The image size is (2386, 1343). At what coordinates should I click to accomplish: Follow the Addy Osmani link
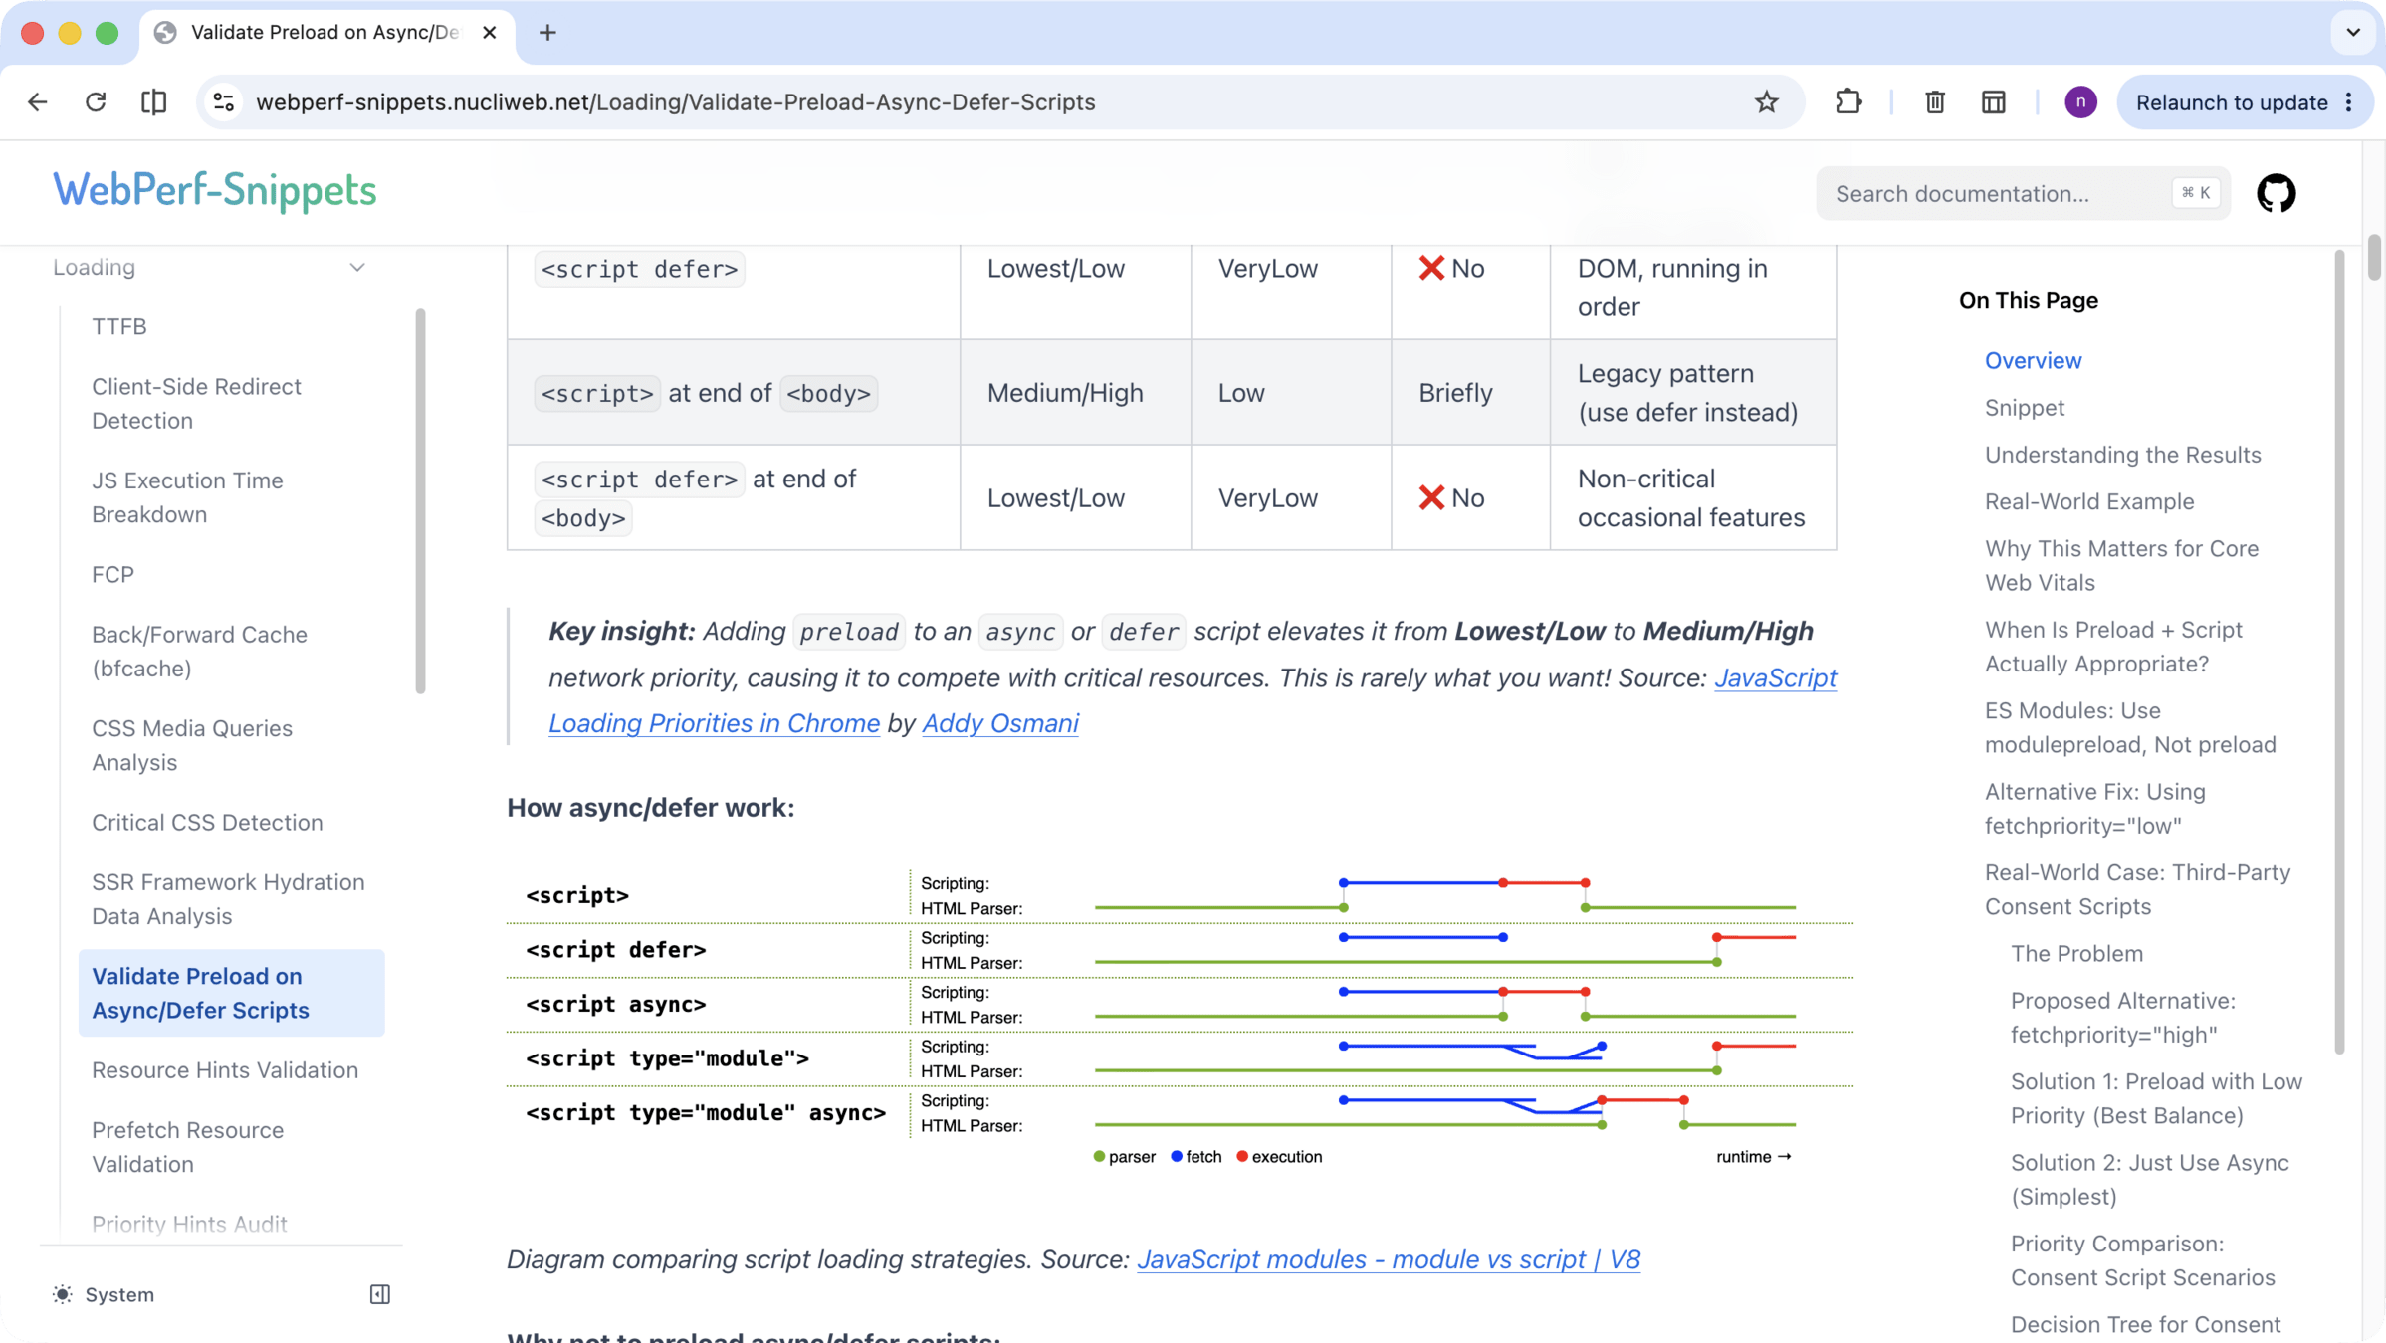coord(999,723)
